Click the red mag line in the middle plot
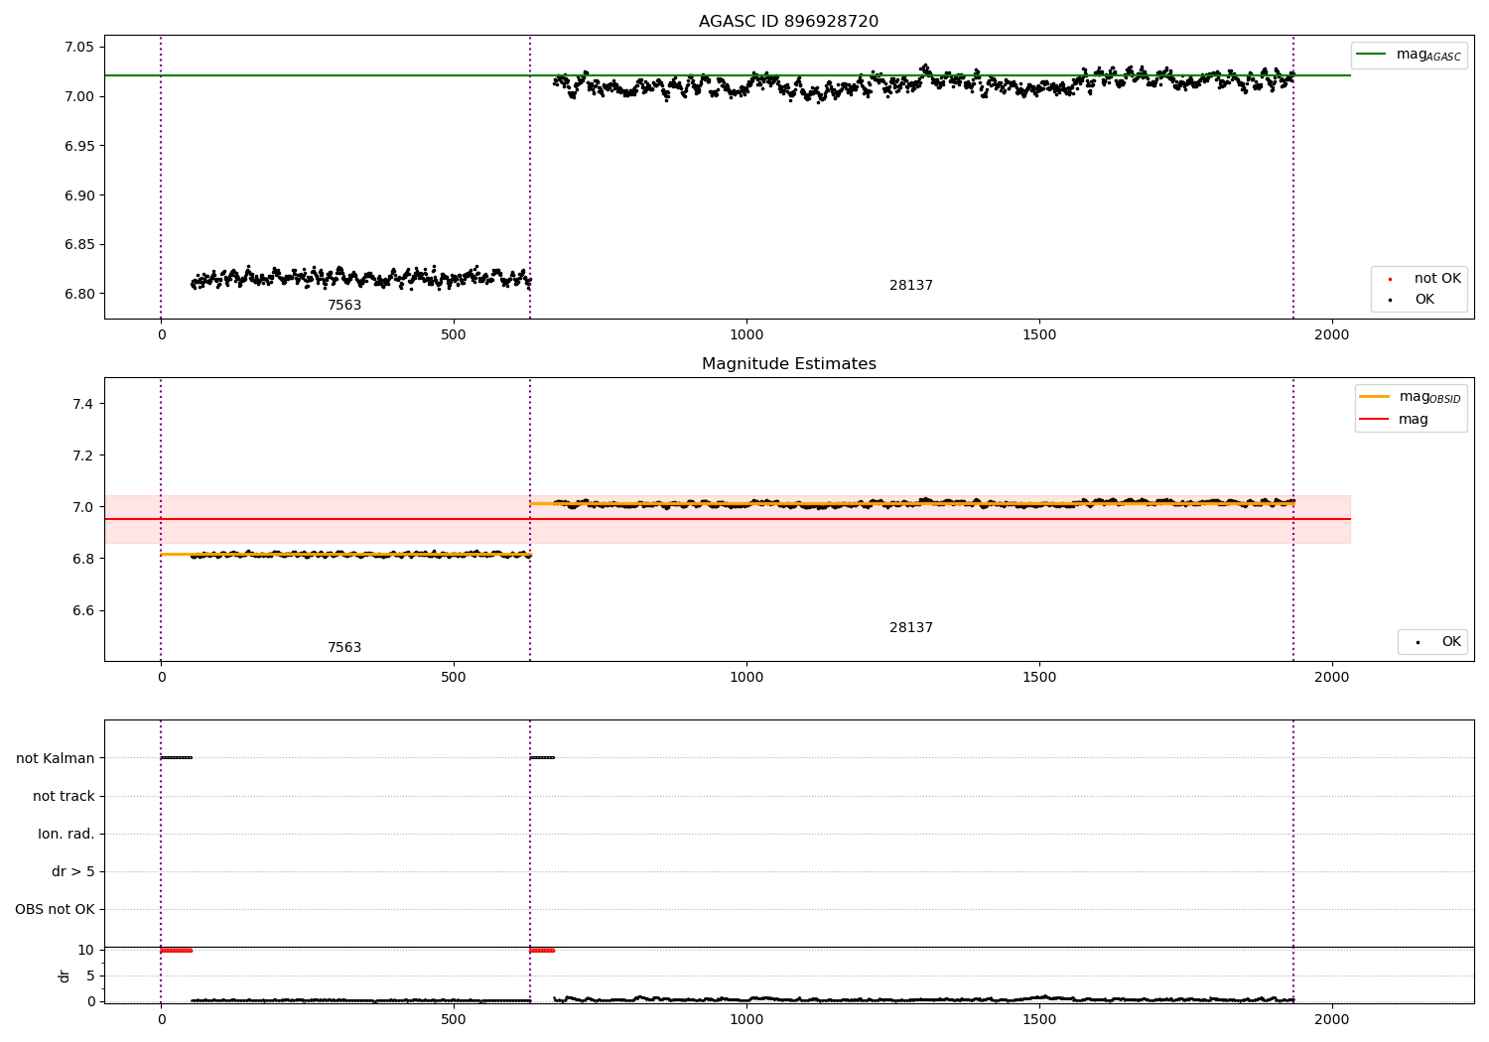This screenshot has height=1042, width=1489. click(727, 519)
